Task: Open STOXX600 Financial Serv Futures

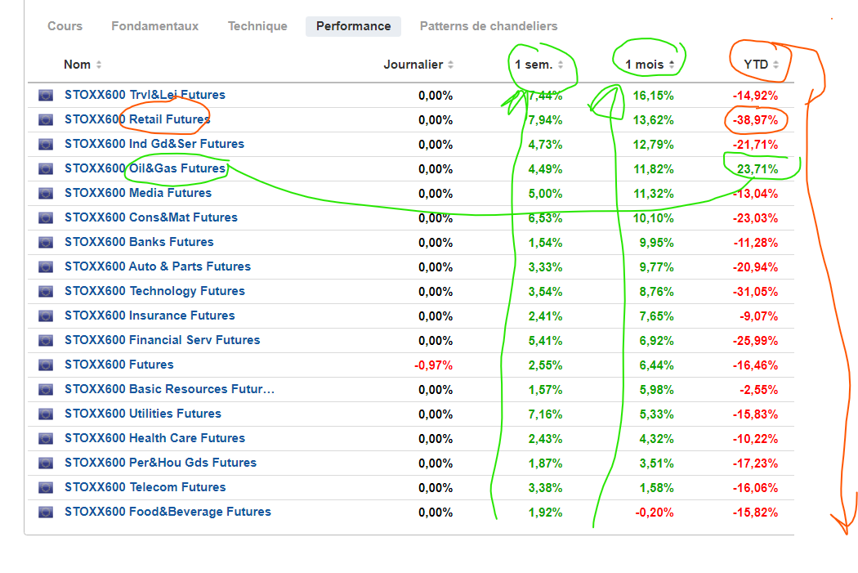Action: pyautogui.click(x=163, y=340)
